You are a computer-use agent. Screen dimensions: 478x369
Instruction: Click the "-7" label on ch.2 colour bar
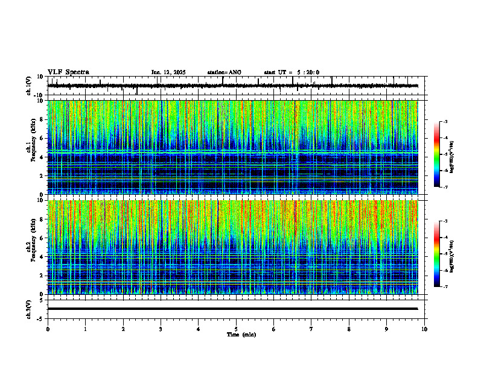tap(445, 286)
